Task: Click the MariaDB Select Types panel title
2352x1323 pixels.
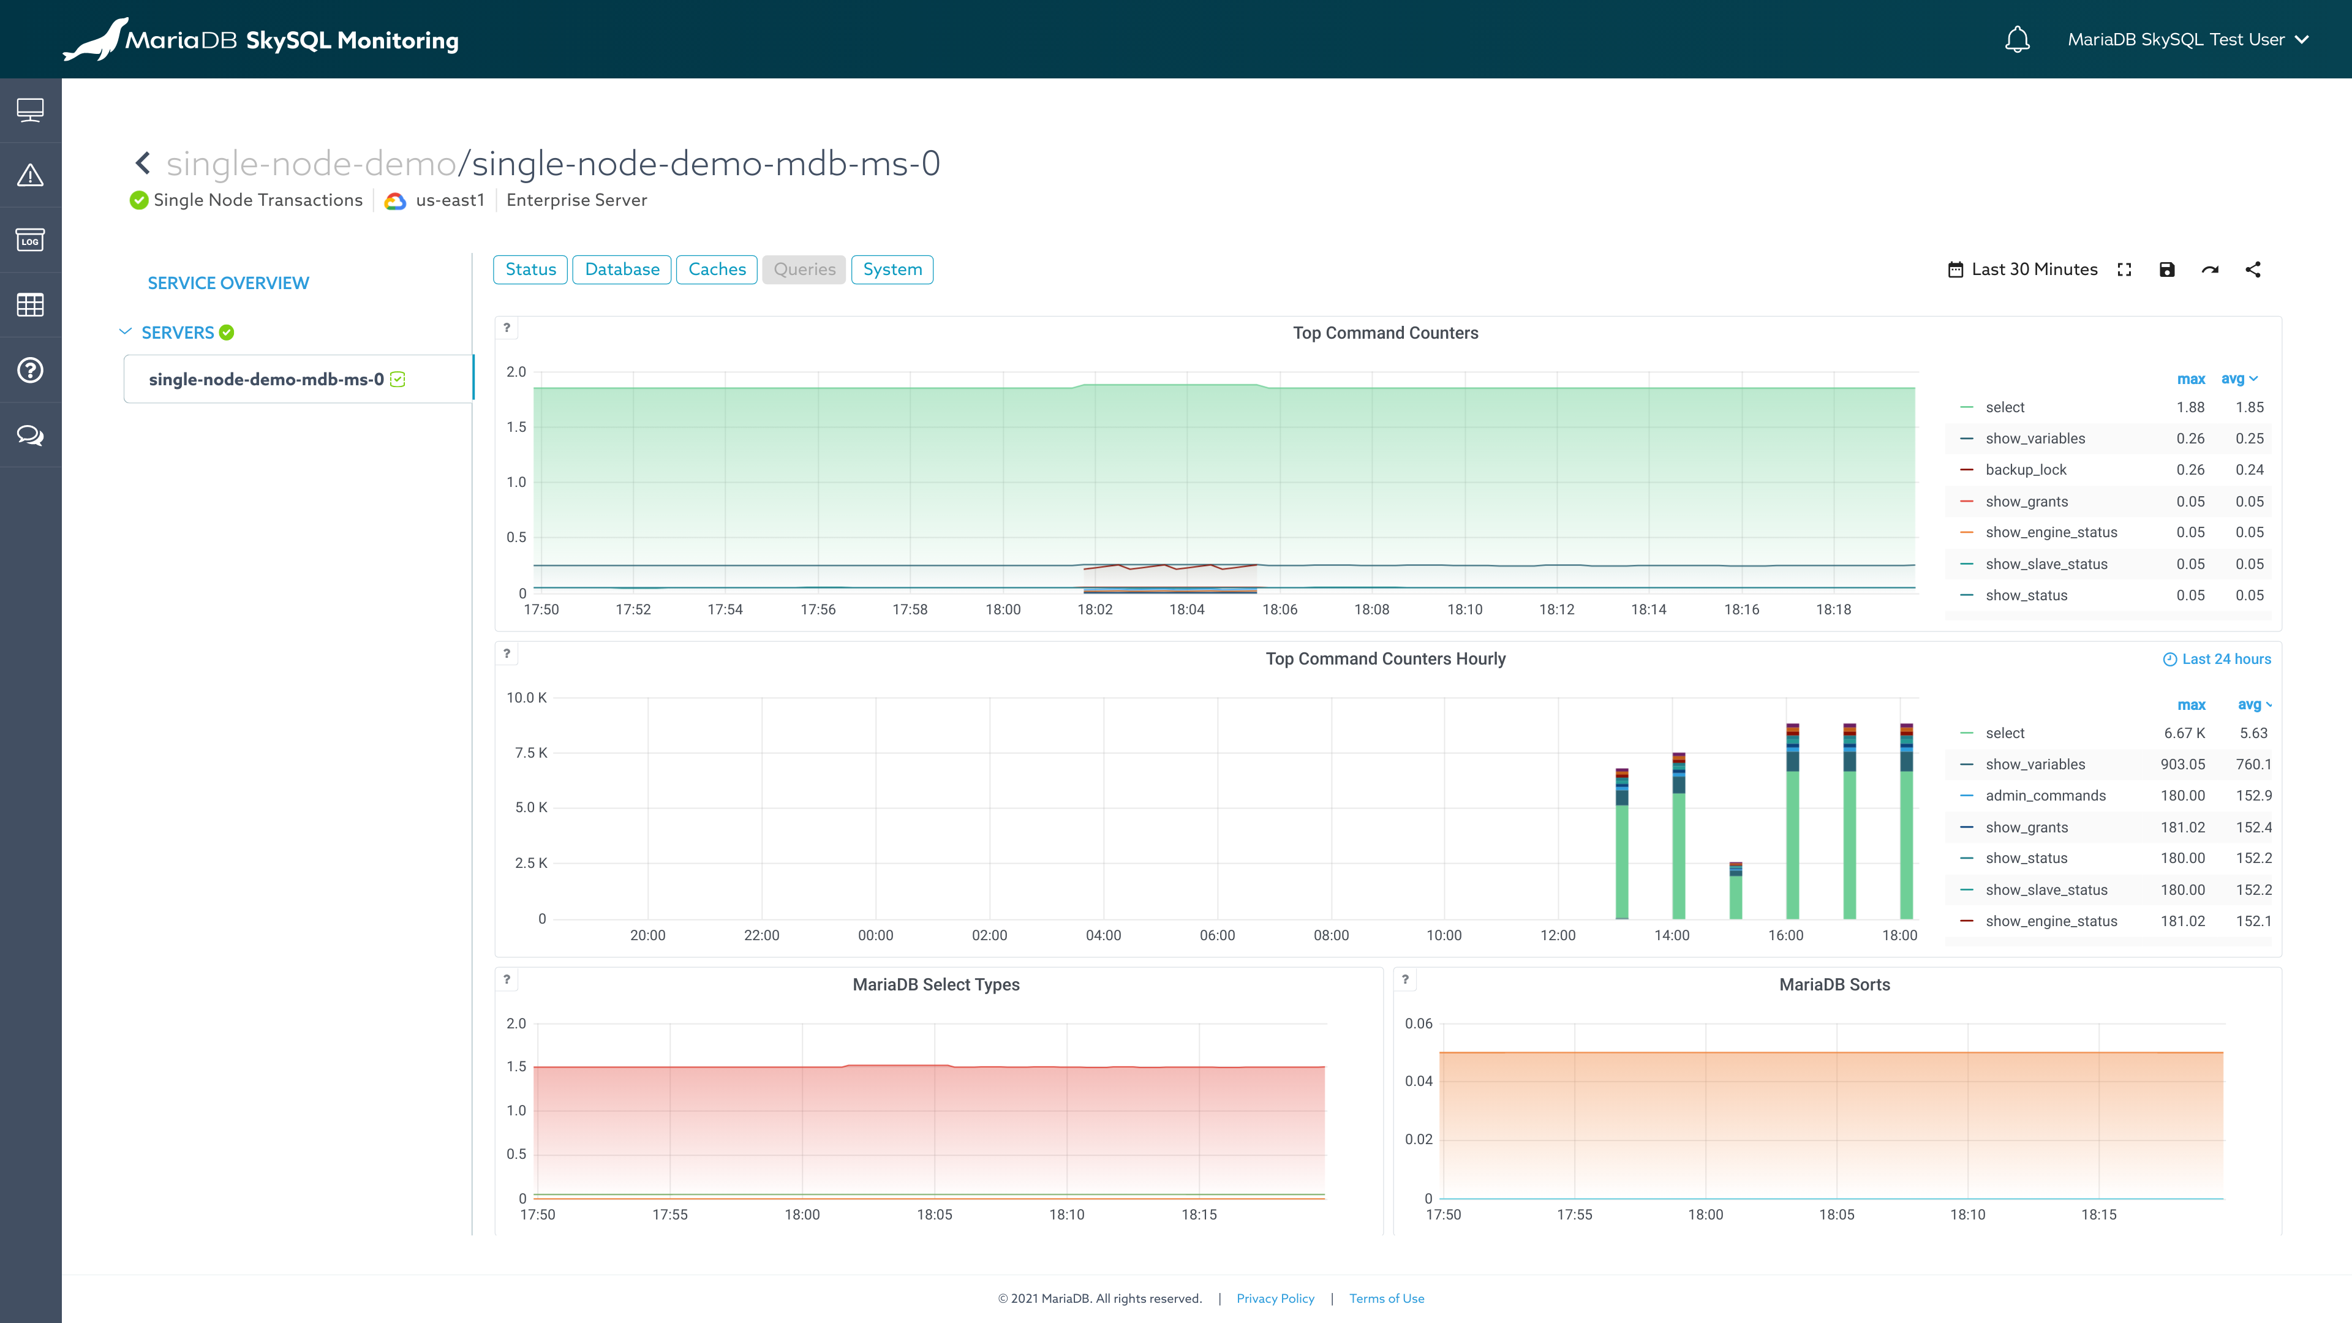Action: point(936,984)
